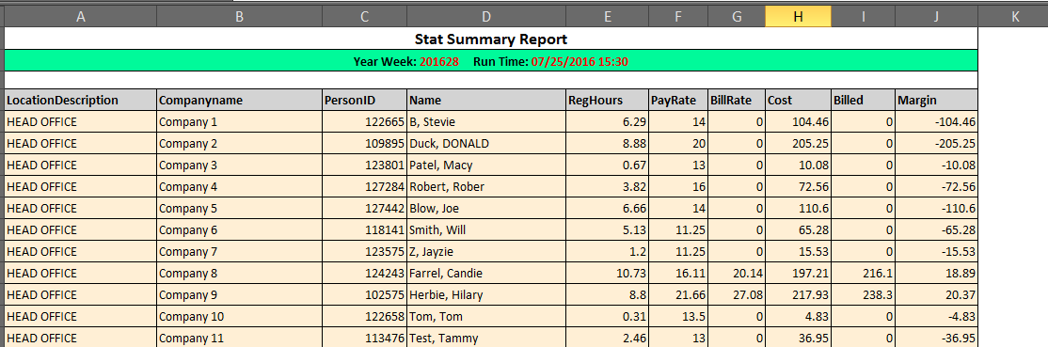The width and height of the screenshot is (1048, 347).
Task: Select the PersonID header cell
Action: coord(364,101)
